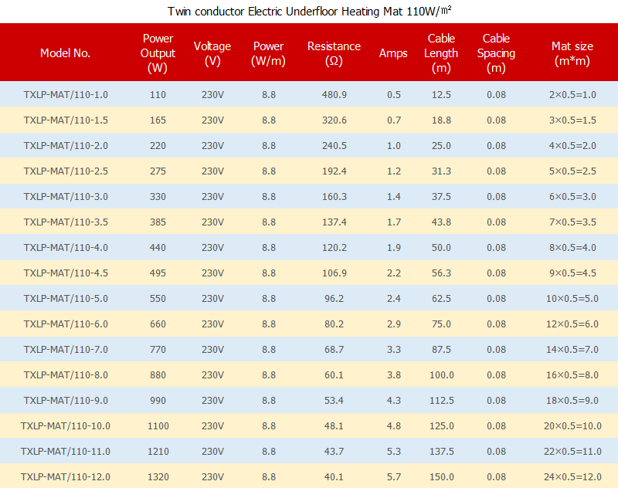The width and height of the screenshot is (618, 488).
Task: Click cable length value 12.5
Action: (441, 94)
